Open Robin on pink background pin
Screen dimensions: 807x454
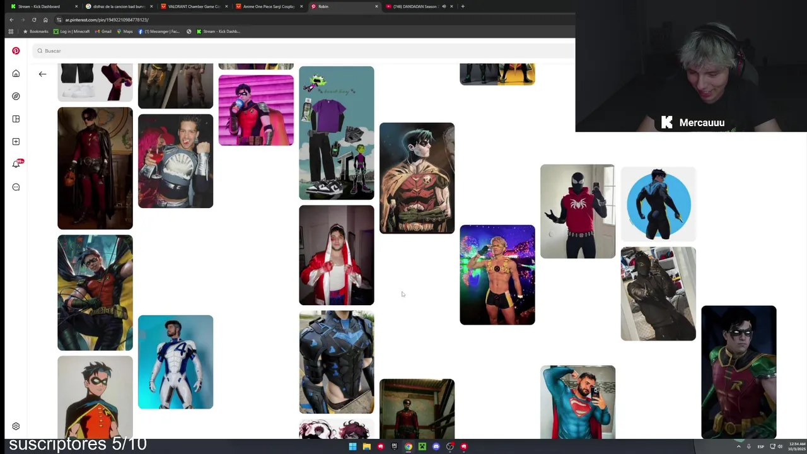click(x=256, y=110)
